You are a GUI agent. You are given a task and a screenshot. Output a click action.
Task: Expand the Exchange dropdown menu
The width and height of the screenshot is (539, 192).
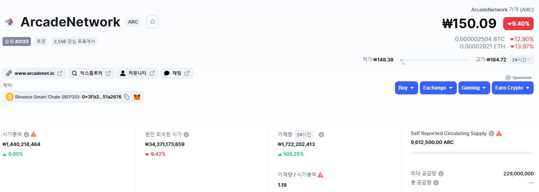click(438, 88)
